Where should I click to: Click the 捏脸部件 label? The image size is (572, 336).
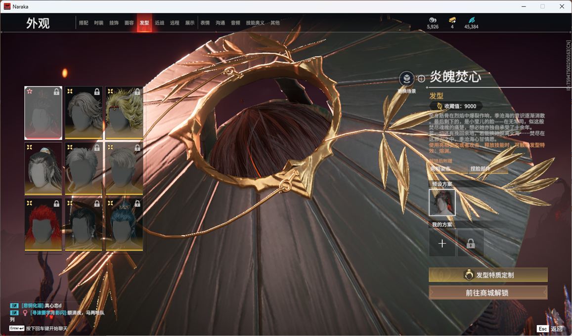[480, 169]
